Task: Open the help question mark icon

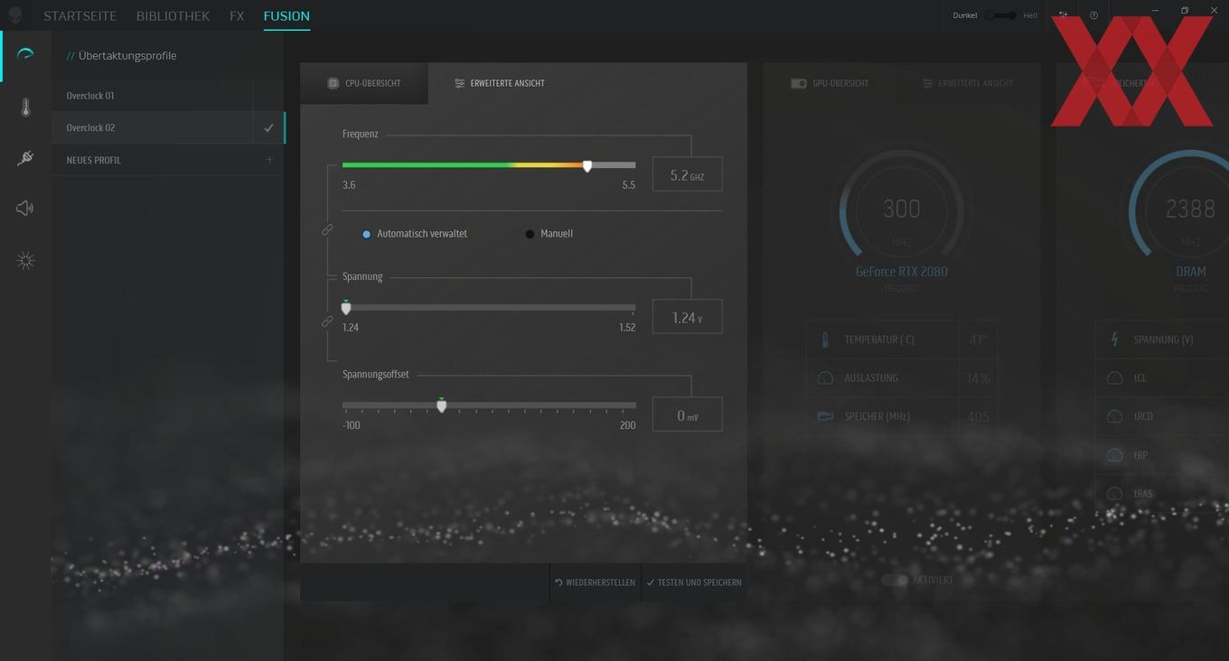Action: coord(1094,15)
